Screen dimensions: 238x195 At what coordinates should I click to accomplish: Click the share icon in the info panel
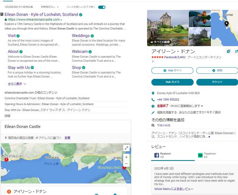(x=236, y=51)
